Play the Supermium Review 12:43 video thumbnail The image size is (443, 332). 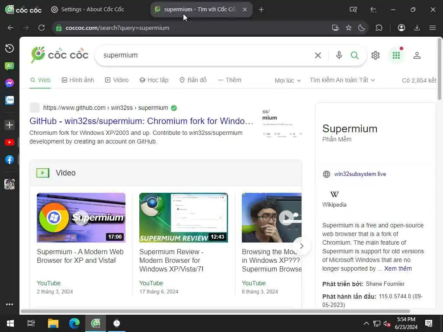183,217
